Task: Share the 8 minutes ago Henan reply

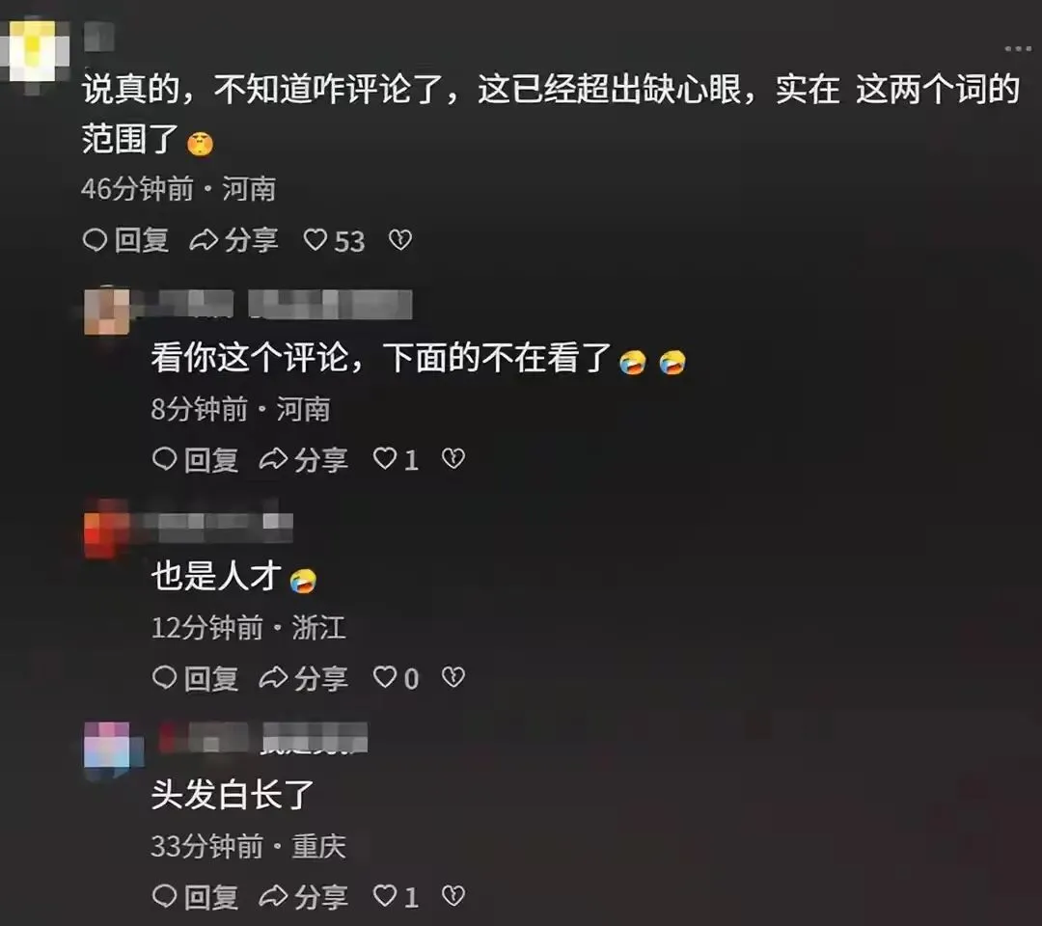Action: click(303, 460)
